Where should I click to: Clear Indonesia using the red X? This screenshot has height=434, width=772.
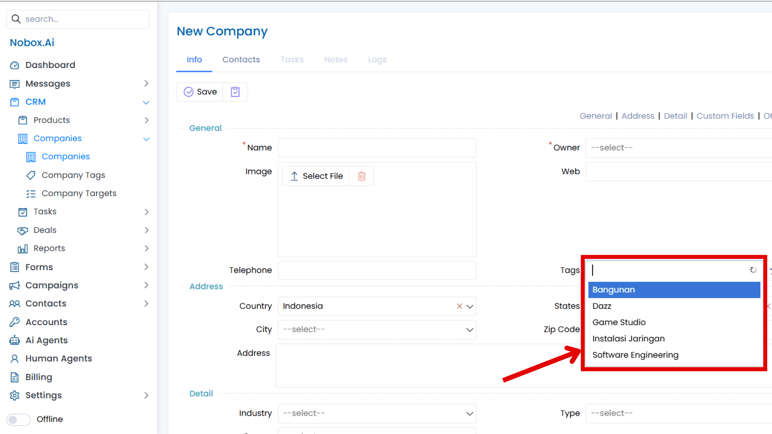pos(459,306)
